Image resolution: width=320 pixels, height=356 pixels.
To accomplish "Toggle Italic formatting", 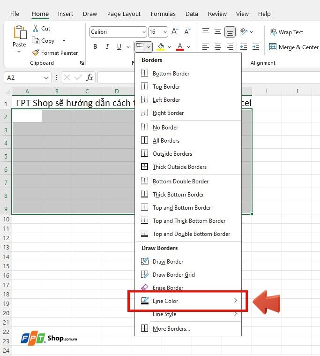I will tap(107, 47).
